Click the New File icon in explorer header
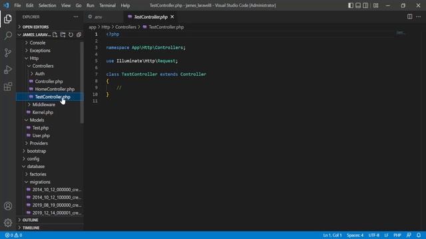426x239 pixels. tap(55, 35)
